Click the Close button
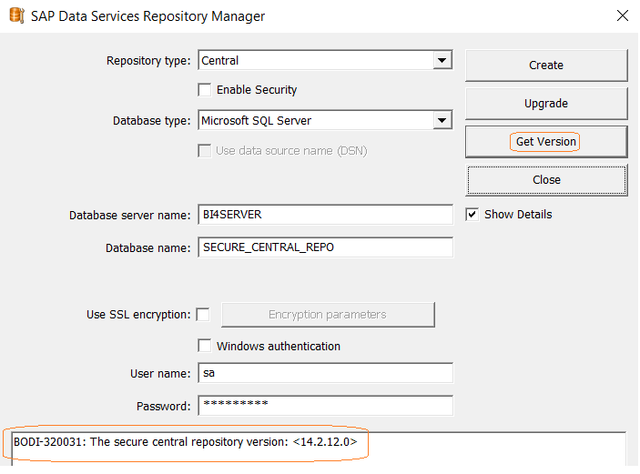640x474 pixels. [x=546, y=180]
